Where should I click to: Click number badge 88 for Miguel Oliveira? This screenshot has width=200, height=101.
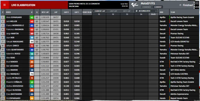tap(32, 90)
